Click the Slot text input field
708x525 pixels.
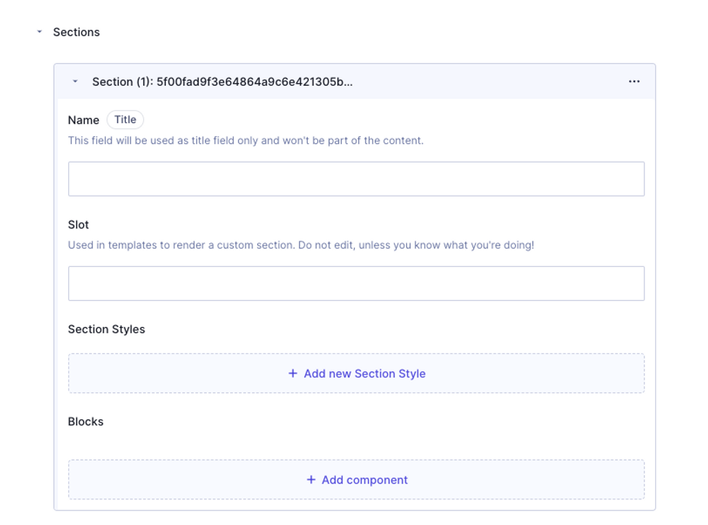click(356, 284)
